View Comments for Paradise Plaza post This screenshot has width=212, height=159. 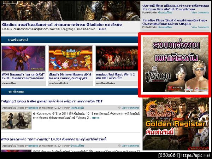200,27
